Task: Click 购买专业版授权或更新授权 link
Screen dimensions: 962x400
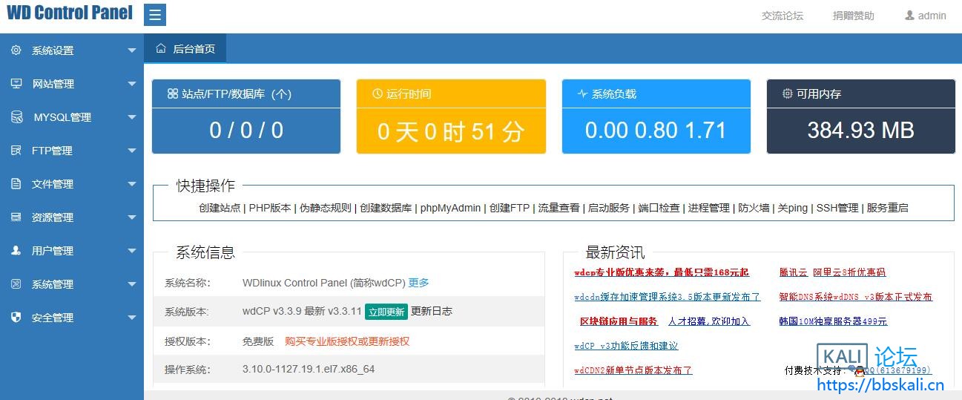Action: [347, 341]
